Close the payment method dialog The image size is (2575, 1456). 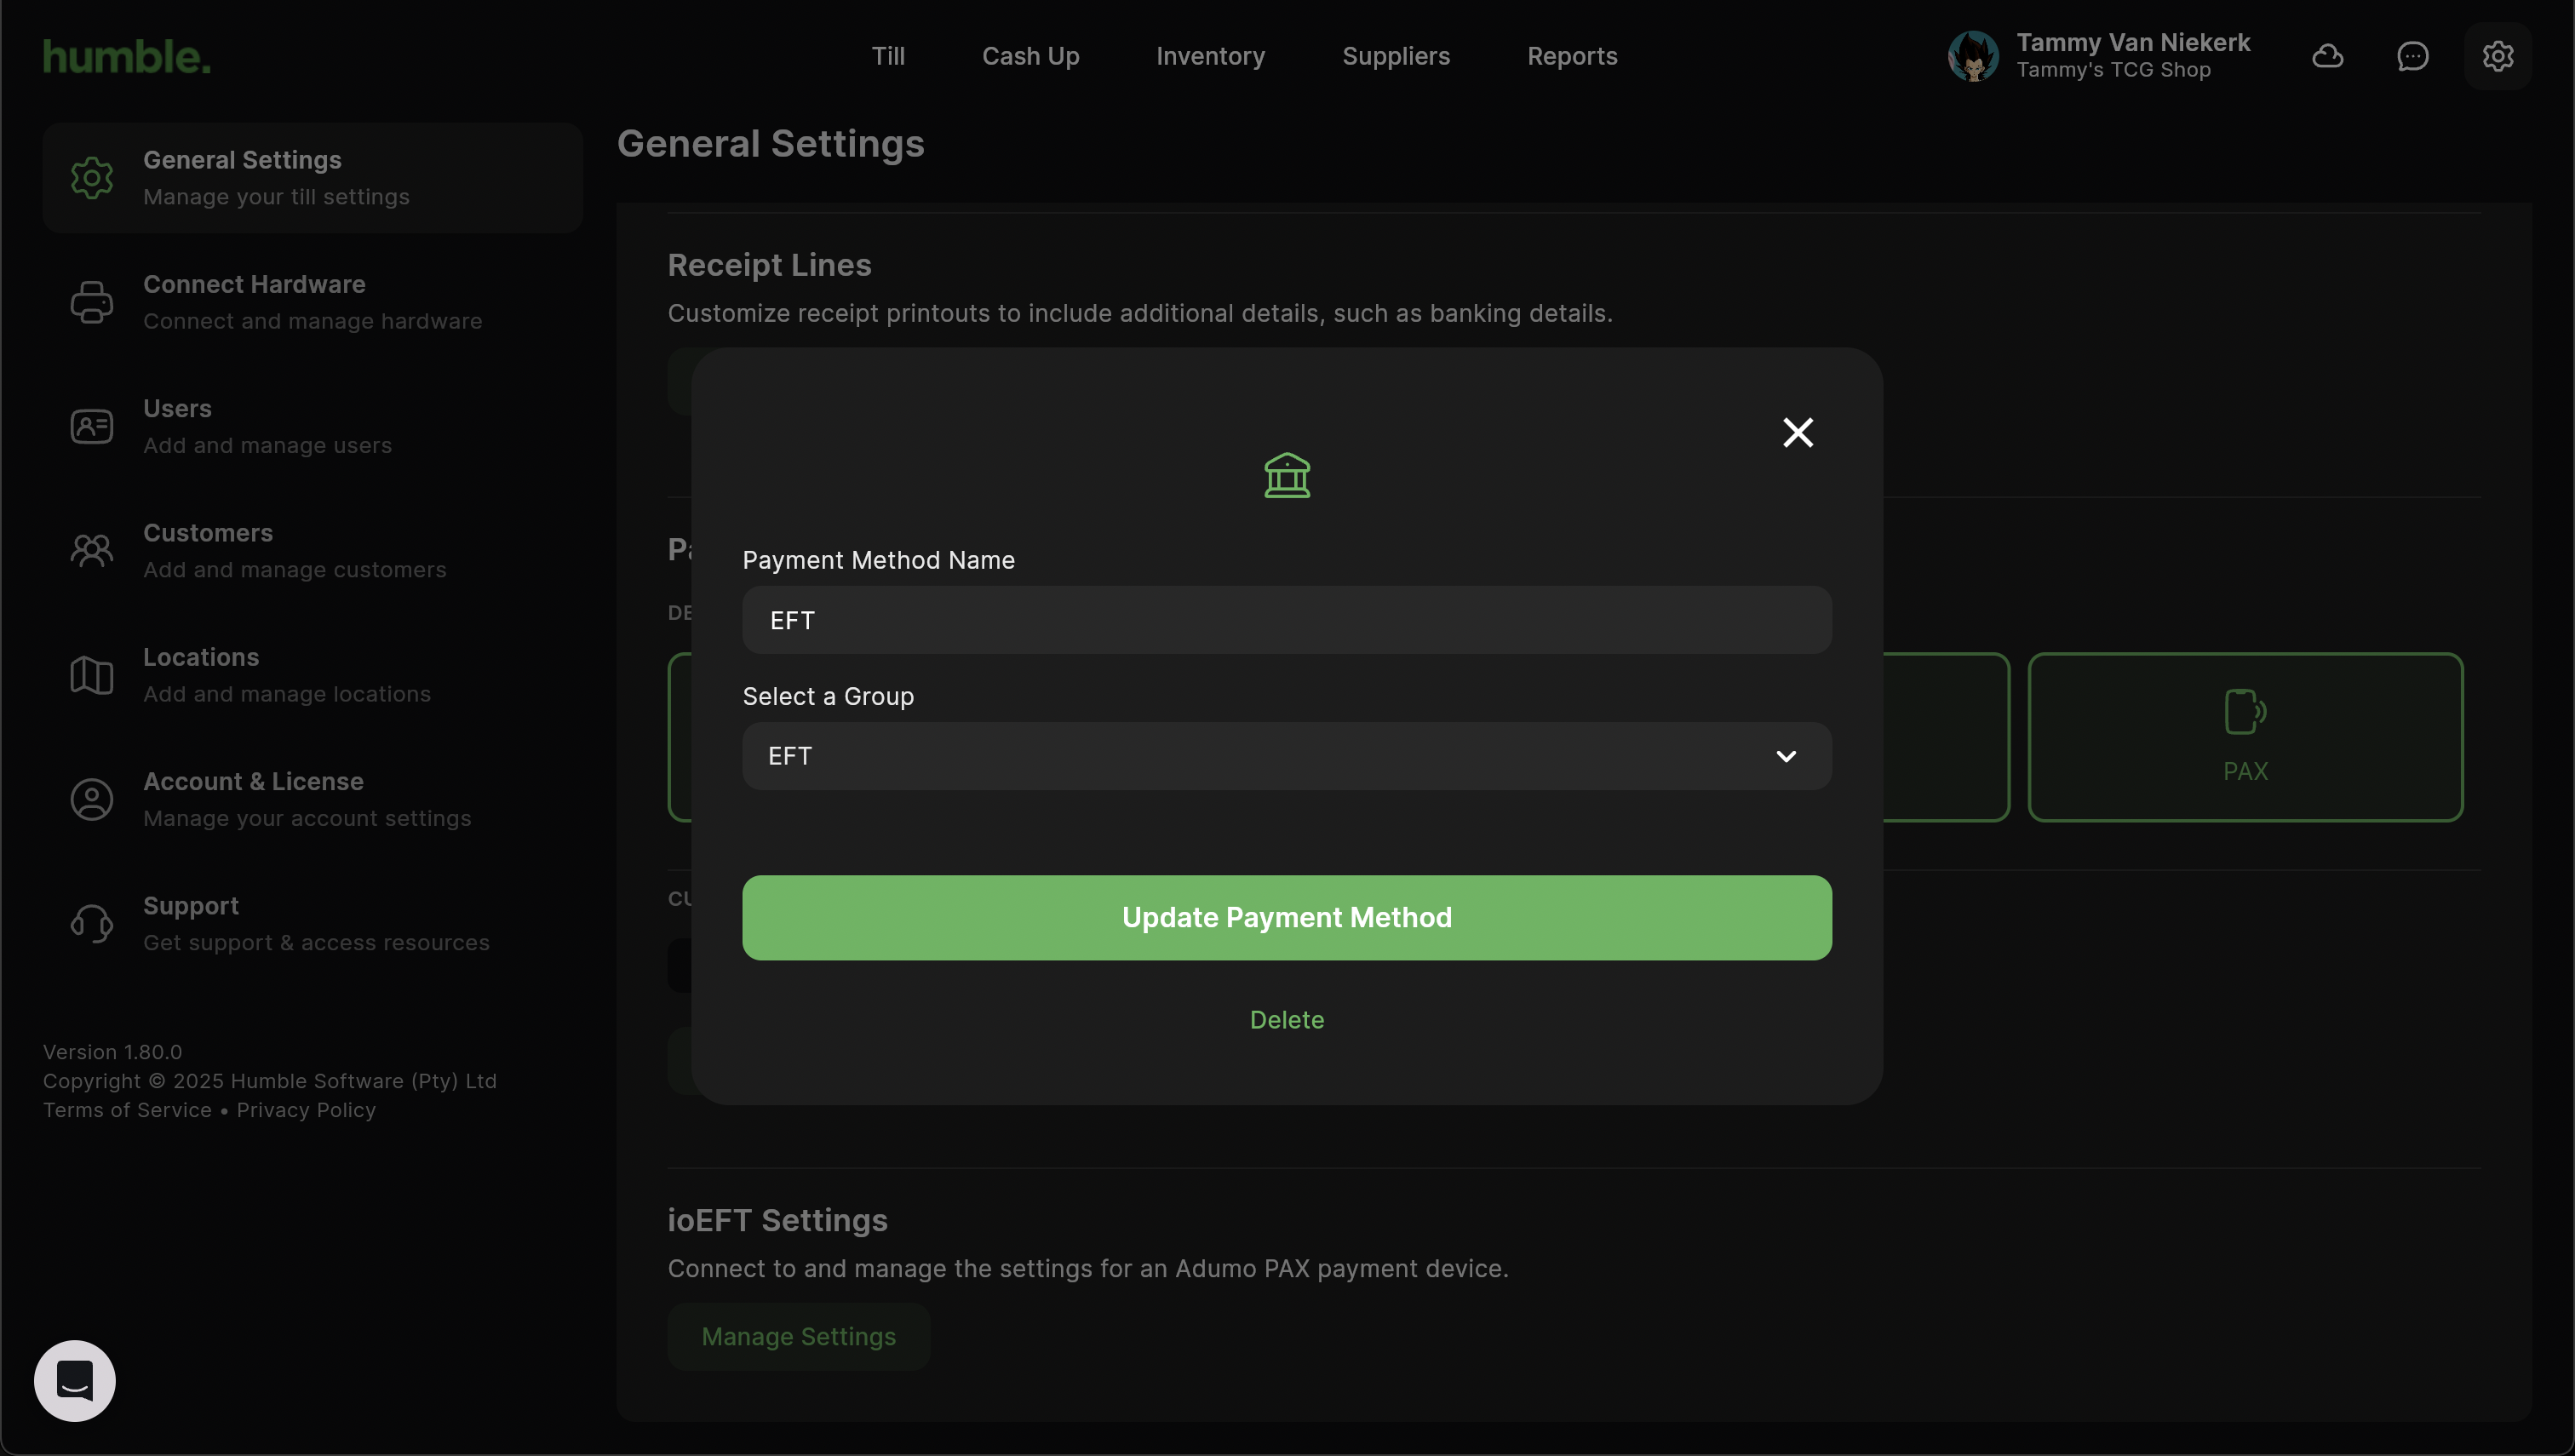click(1797, 432)
